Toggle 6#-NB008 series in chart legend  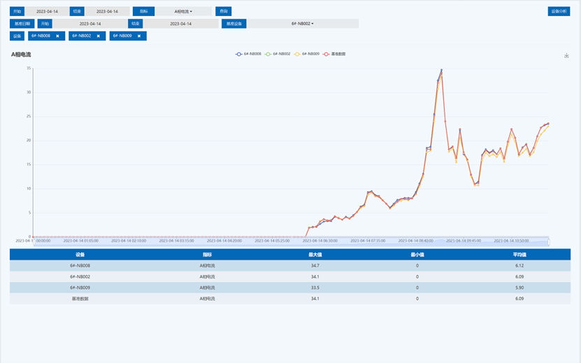point(249,54)
